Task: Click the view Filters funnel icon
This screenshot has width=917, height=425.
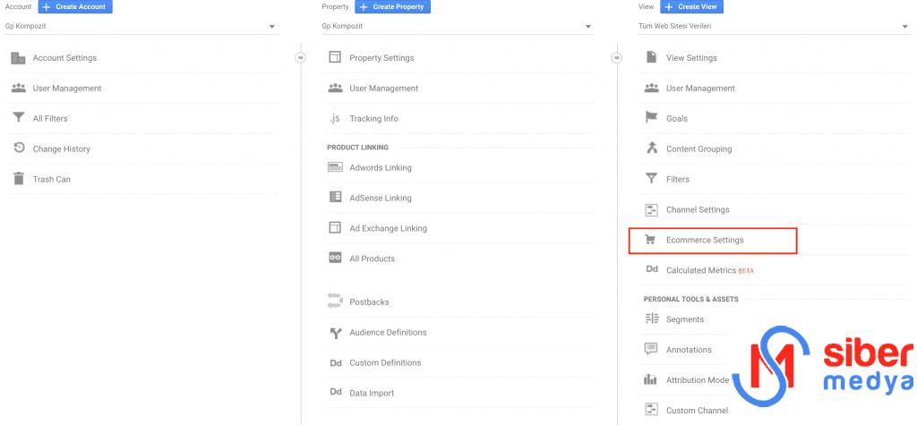Action: tap(652, 179)
